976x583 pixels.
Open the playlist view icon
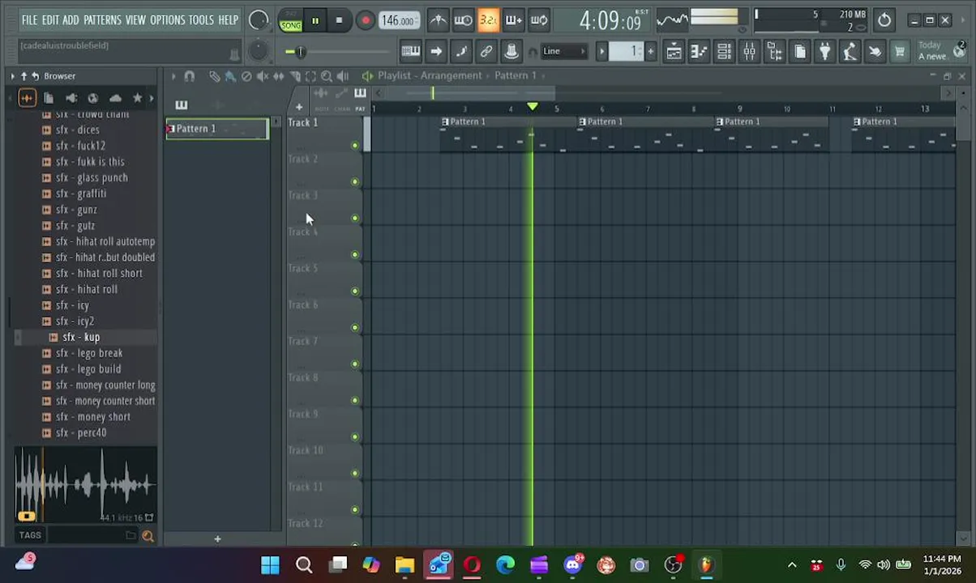pyautogui.click(x=674, y=53)
